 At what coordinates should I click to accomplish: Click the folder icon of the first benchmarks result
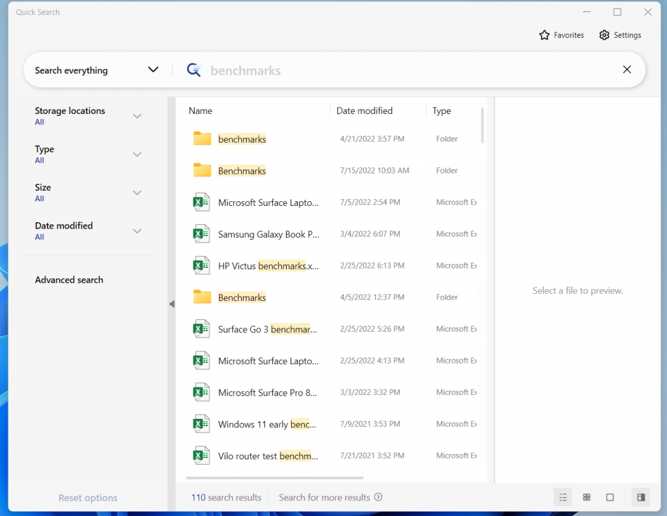coord(201,139)
